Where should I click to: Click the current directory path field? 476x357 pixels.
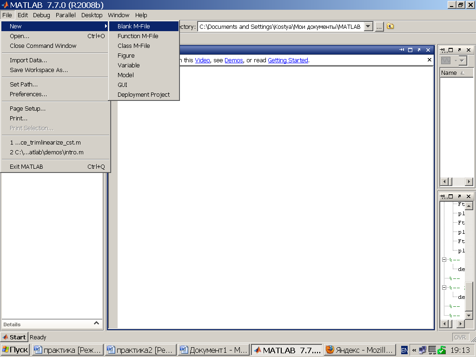click(281, 26)
